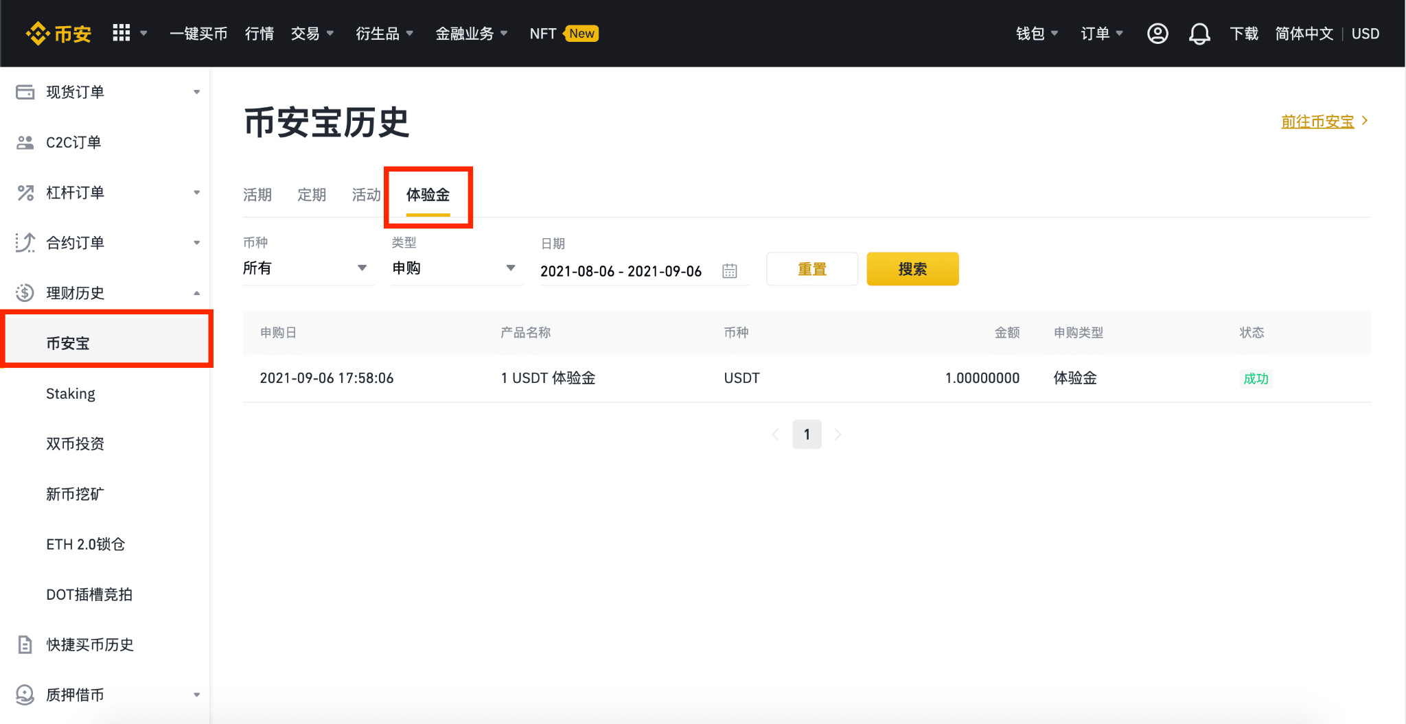The height and width of the screenshot is (724, 1406).
Task: Click the date range input field
Action: click(x=644, y=271)
